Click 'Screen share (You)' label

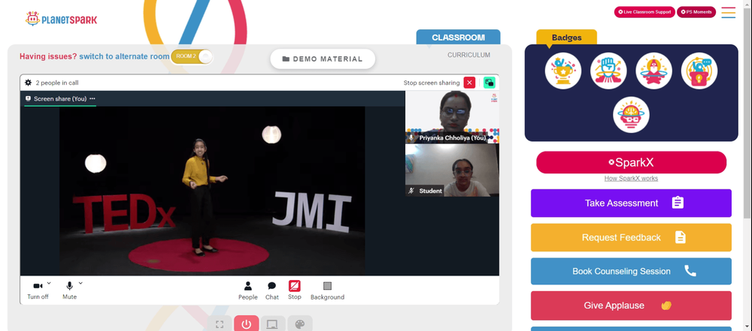coord(60,98)
